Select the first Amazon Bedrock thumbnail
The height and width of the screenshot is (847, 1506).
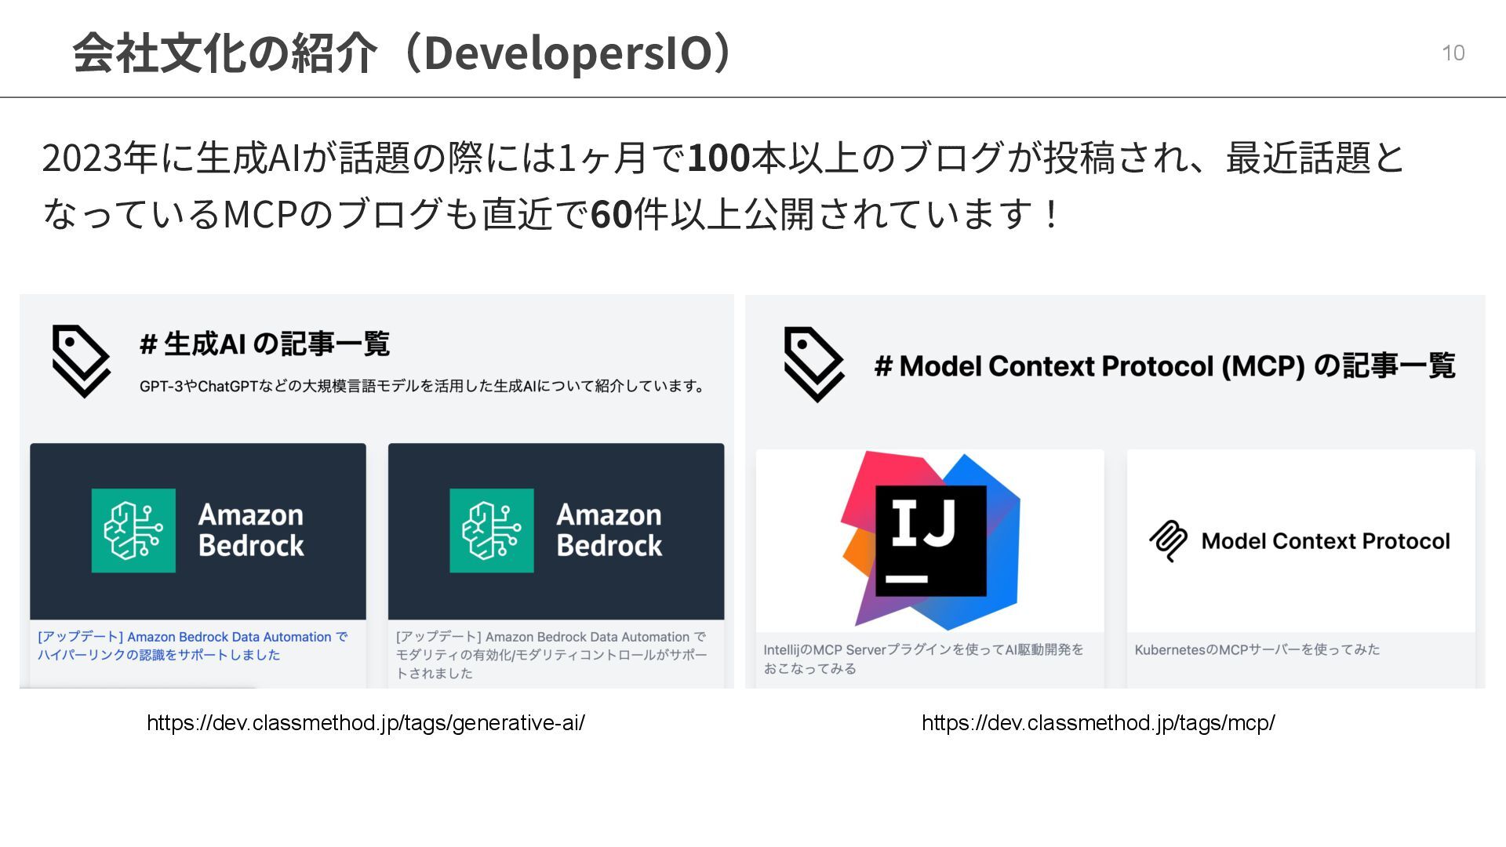(198, 532)
